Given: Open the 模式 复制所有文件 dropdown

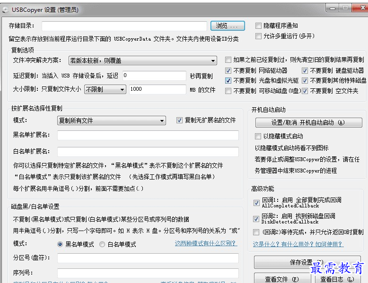Looking at the screenshot, I should 112,120.
